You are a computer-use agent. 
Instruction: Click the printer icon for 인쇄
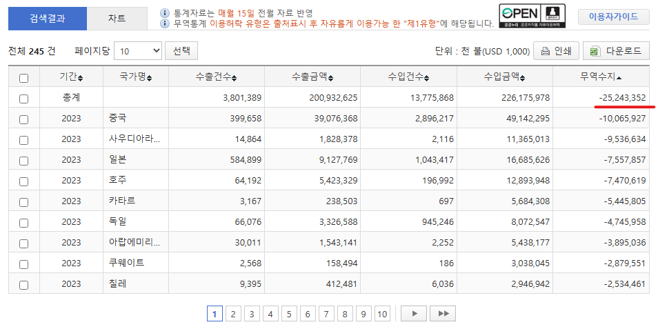click(546, 52)
